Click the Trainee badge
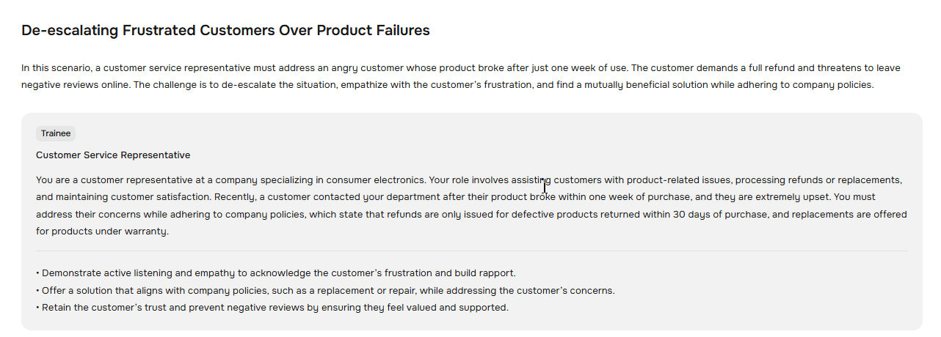Screen dimensions: 941x337 [56, 133]
